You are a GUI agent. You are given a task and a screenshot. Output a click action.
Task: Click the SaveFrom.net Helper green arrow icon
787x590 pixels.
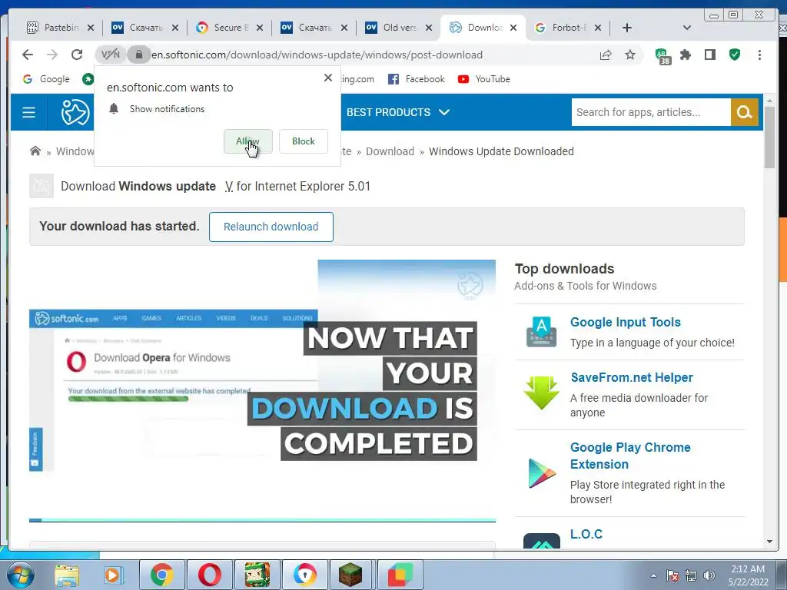tap(541, 393)
